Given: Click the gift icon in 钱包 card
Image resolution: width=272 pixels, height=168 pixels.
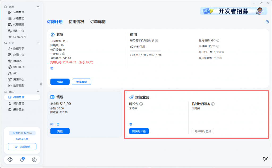Looking at the screenshot, I should point(58,124).
